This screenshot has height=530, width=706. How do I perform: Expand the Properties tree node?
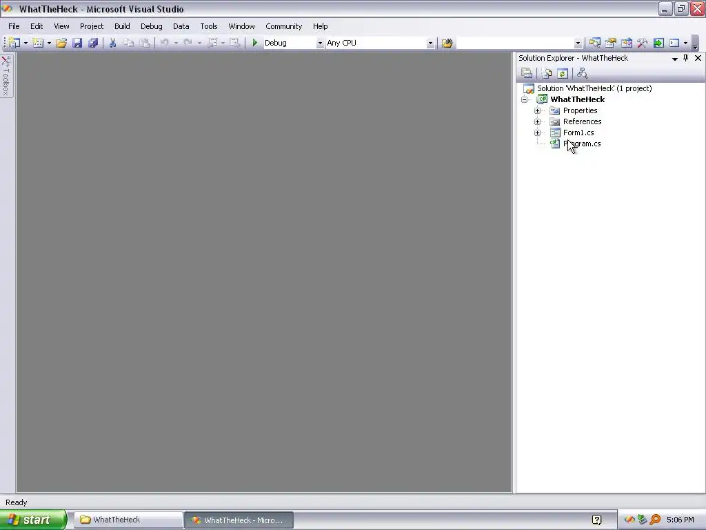[537, 110]
